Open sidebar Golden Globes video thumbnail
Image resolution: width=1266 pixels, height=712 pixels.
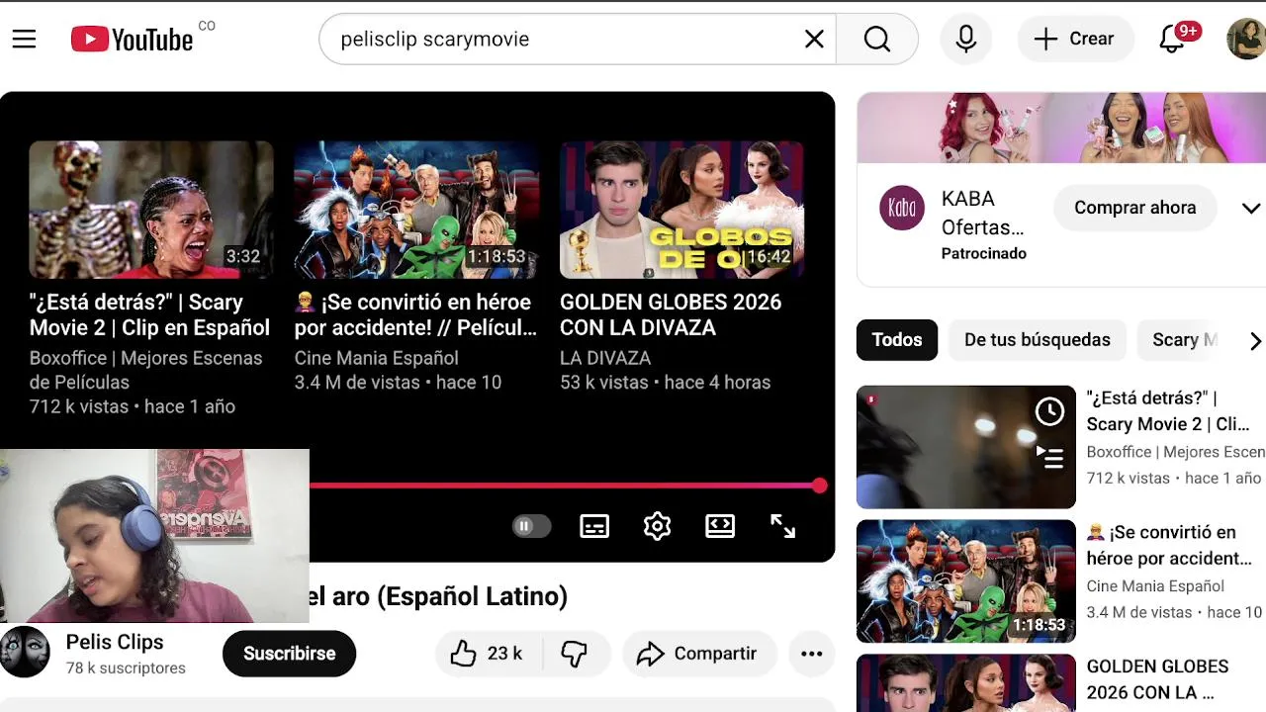point(965,683)
